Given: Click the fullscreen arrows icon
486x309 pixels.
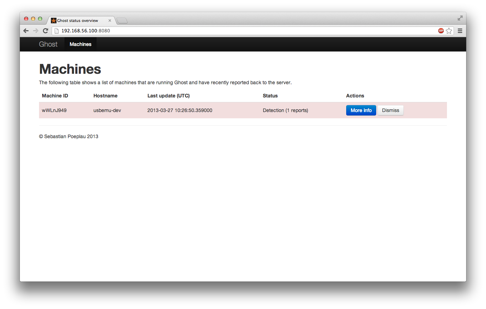Looking at the screenshot, I should (460, 18).
